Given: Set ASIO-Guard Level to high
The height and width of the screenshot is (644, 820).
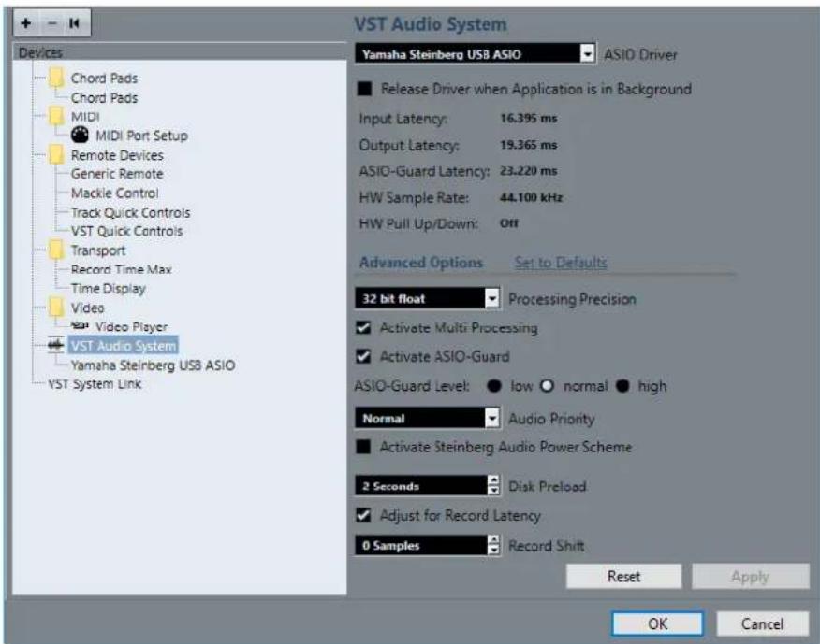Looking at the screenshot, I should click(622, 386).
